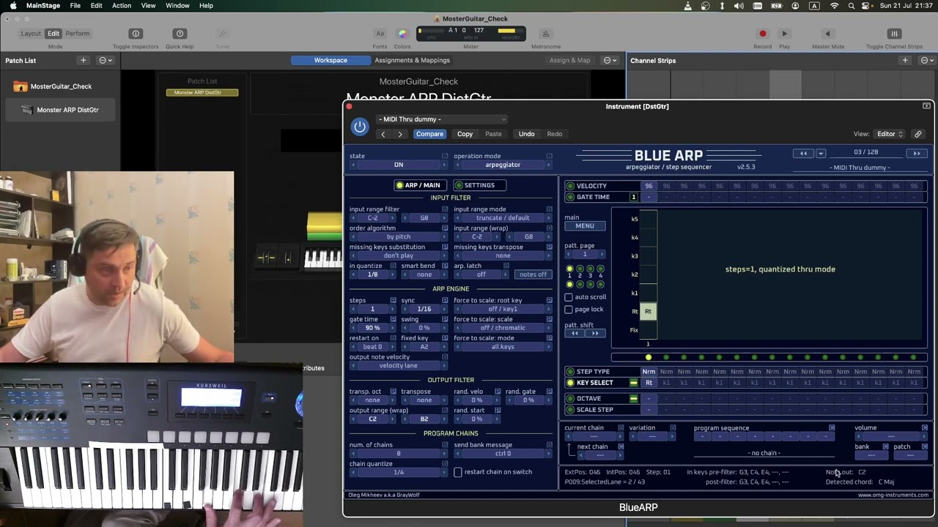Toggle the STEP TYPE lane LED
The width and height of the screenshot is (938, 527).
point(570,372)
